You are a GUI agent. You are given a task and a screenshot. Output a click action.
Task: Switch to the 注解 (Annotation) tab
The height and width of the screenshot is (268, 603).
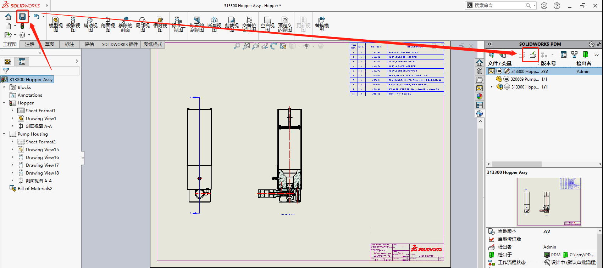click(30, 44)
